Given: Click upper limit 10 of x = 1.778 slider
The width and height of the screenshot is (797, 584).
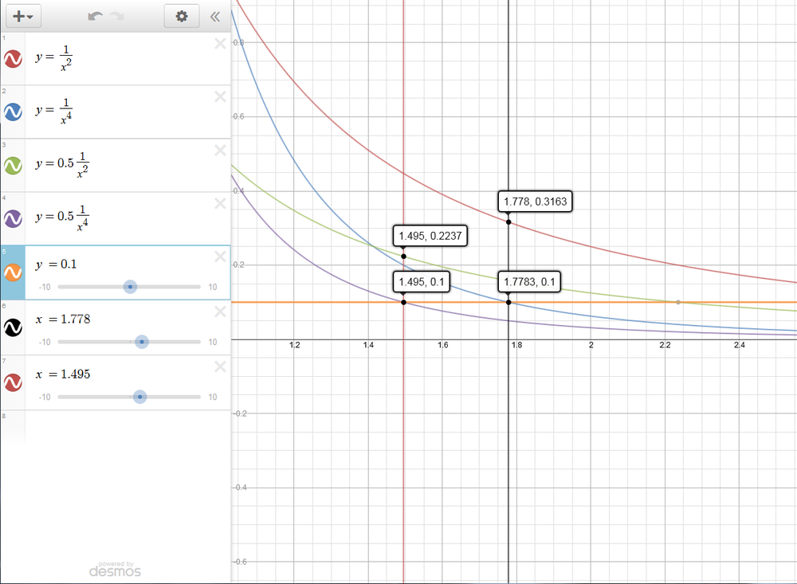Looking at the screenshot, I should click(x=213, y=342).
